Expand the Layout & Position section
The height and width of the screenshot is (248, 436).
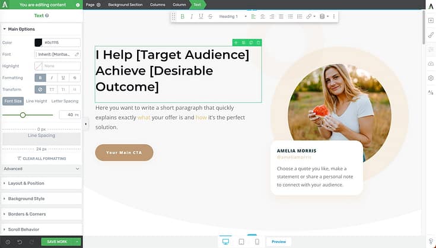[41, 183]
